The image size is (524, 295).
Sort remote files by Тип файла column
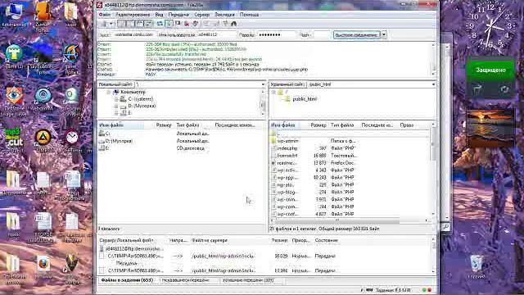coord(342,125)
